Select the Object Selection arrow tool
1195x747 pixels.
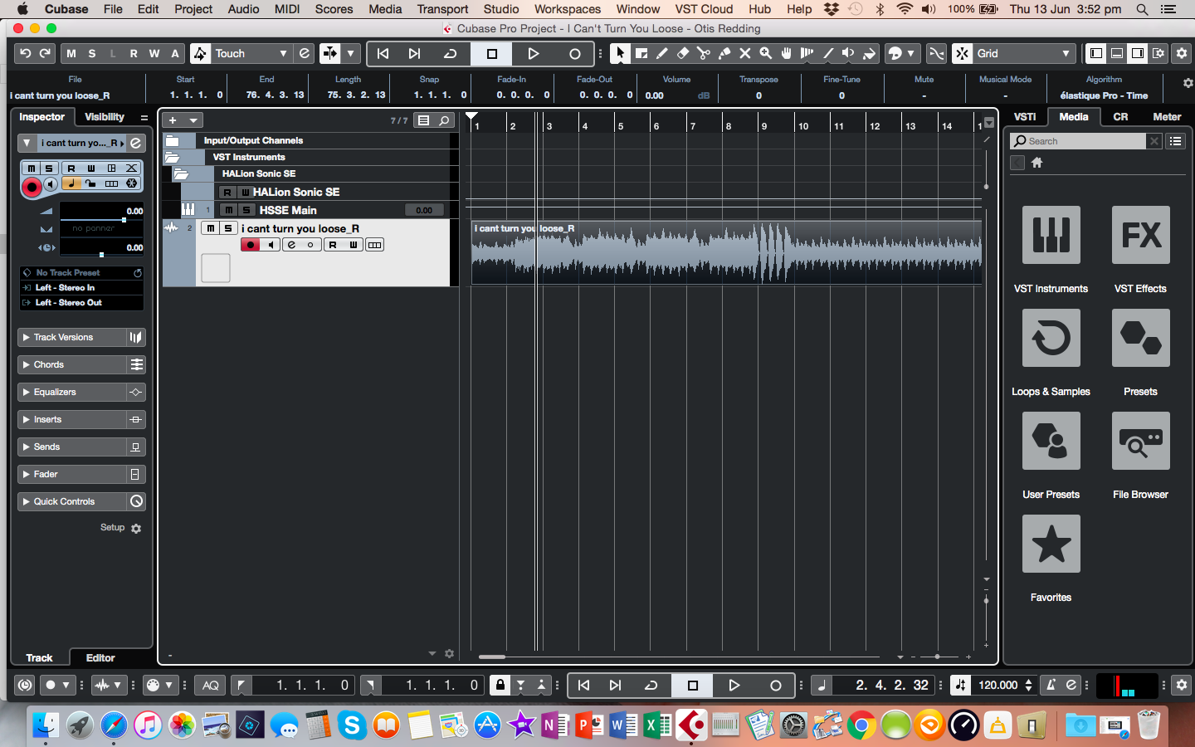(x=620, y=53)
